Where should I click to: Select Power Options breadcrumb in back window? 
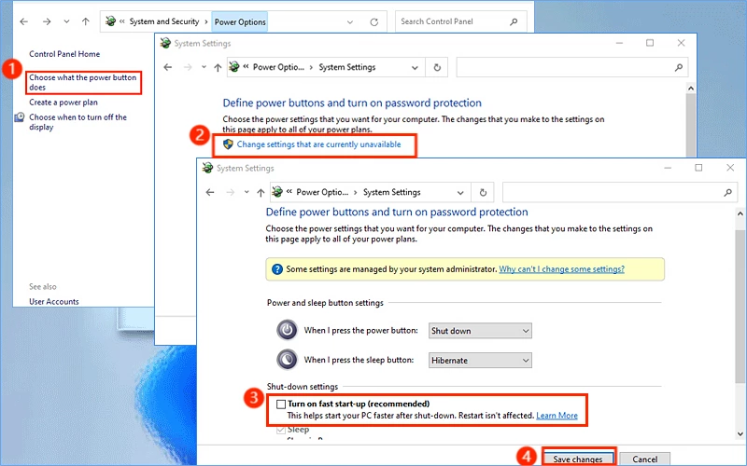(x=240, y=21)
